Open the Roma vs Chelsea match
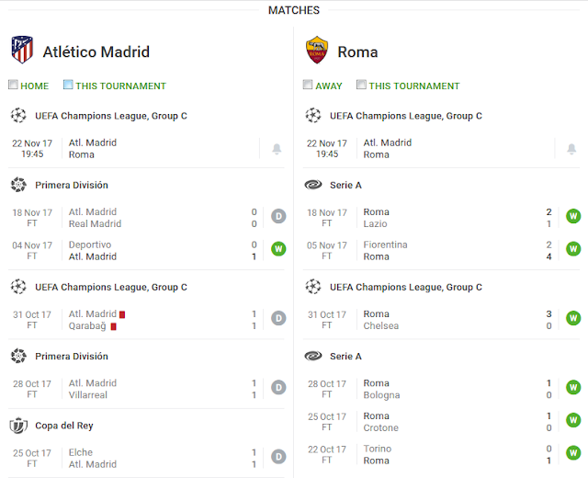This screenshot has height=478, width=588. [x=441, y=320]
